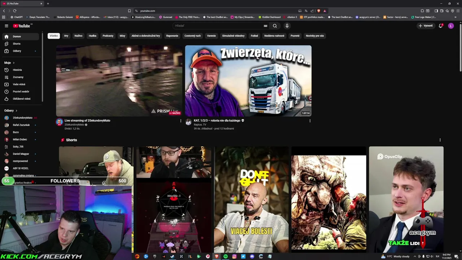Viewport: 462px width, 260px height.
Task: Expand the Moje section chevron
Action: [x=14, y=63]
